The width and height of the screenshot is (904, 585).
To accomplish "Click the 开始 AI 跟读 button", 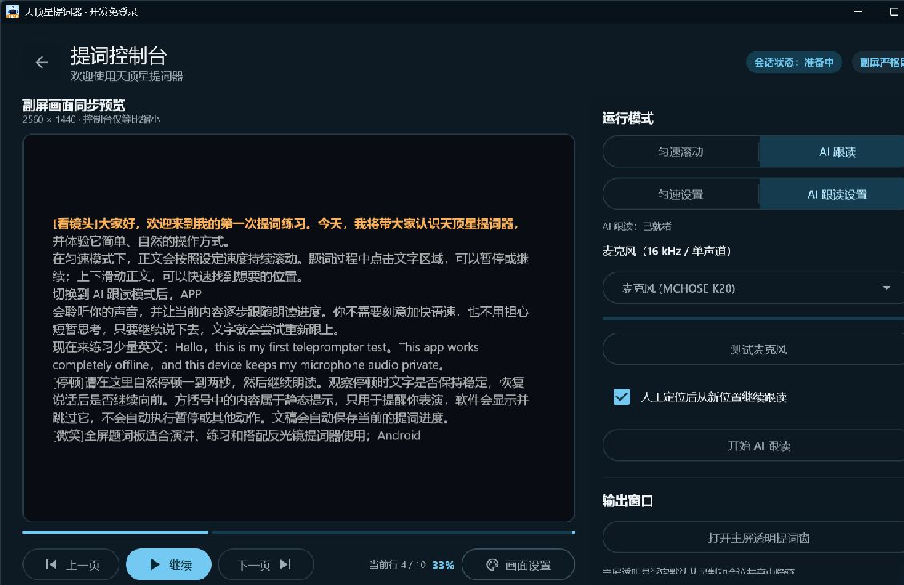I will point(753,446).
